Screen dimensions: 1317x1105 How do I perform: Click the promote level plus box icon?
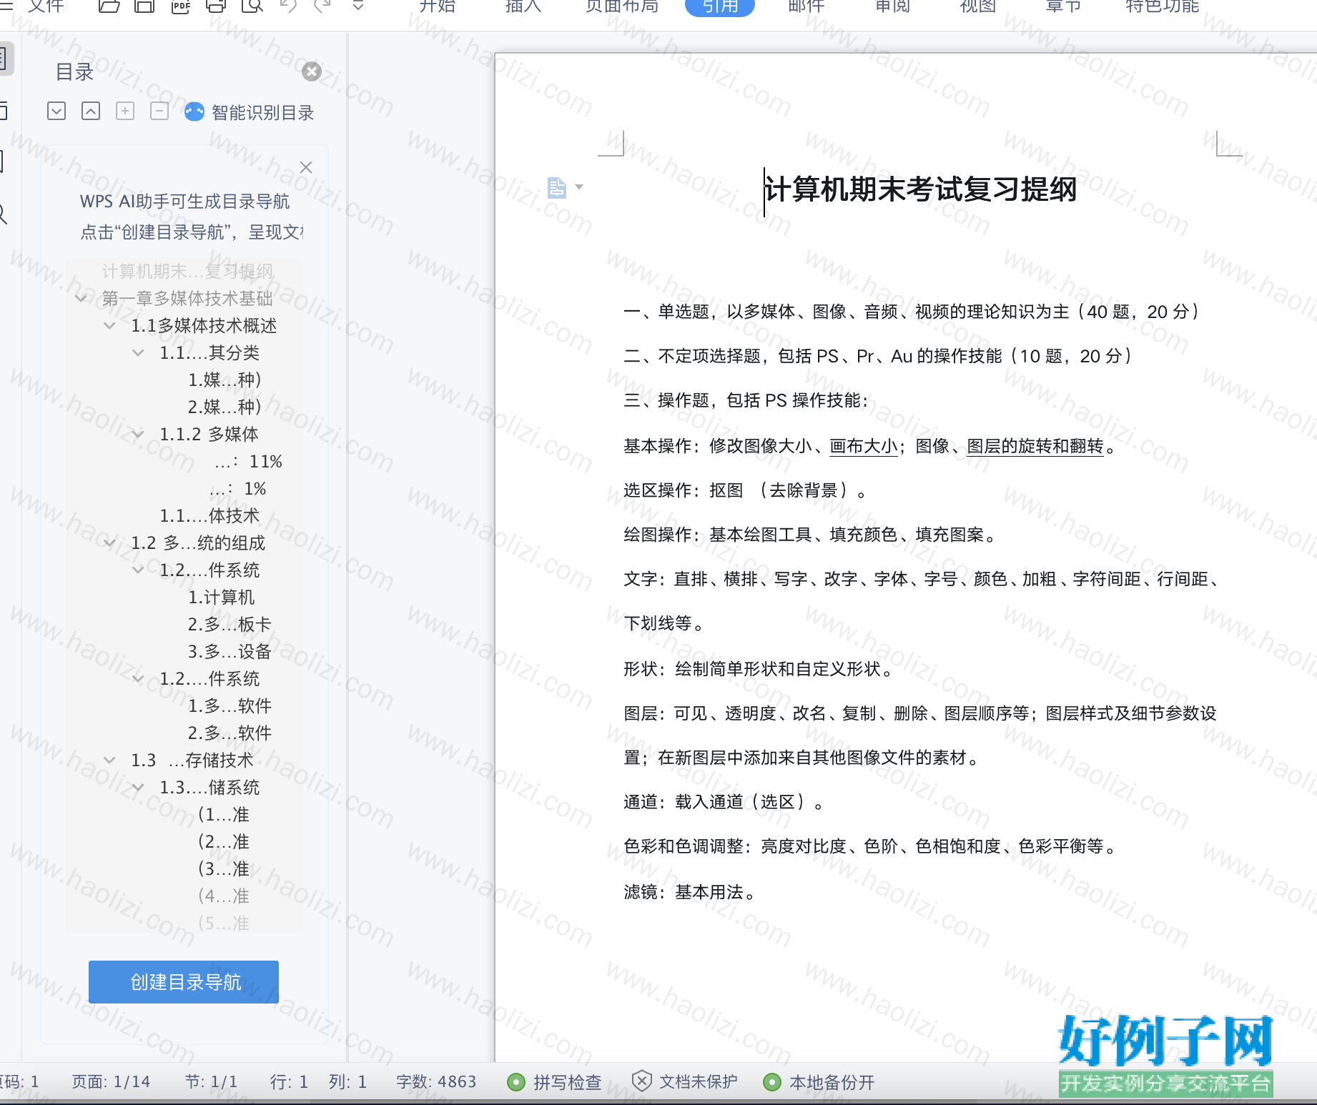tap(125, 111)
